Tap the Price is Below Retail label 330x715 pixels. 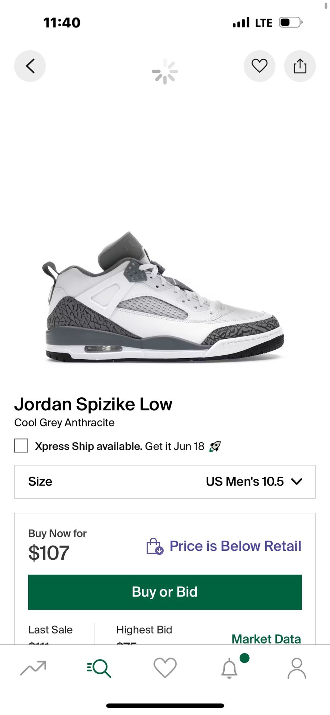pyautogui.click(x=235, y=546)
